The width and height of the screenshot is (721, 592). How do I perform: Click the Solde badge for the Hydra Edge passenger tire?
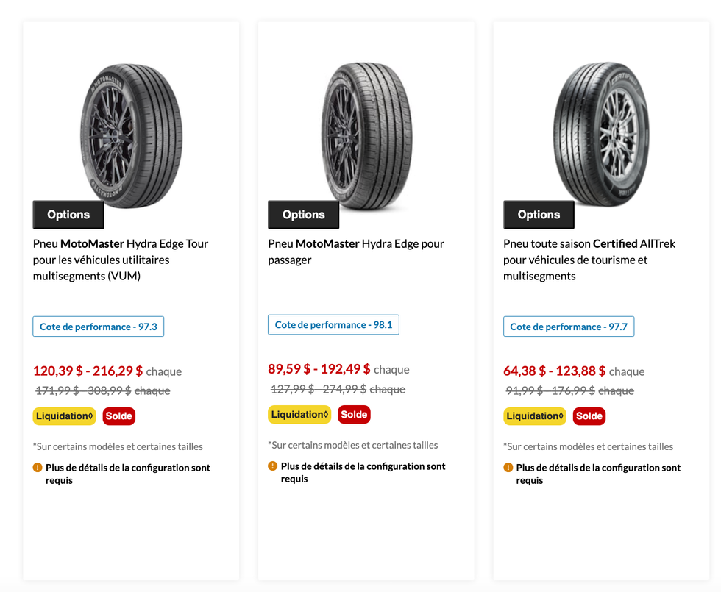click(354, 414)
